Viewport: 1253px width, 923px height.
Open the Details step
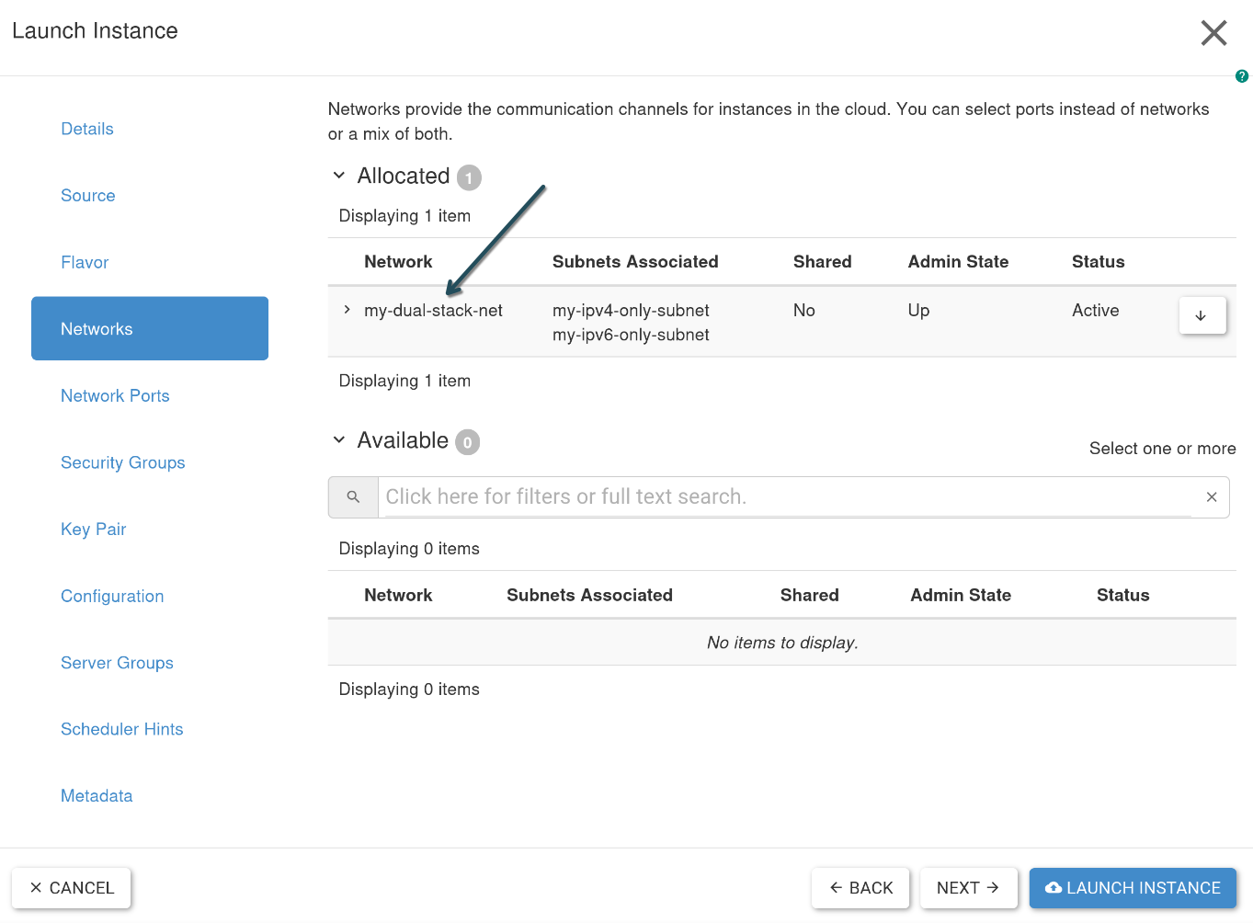pyautogui.click(x=87, y=129)
